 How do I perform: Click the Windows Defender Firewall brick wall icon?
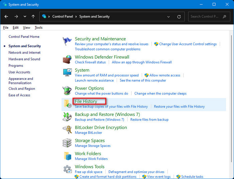click(x=67, y=59)
